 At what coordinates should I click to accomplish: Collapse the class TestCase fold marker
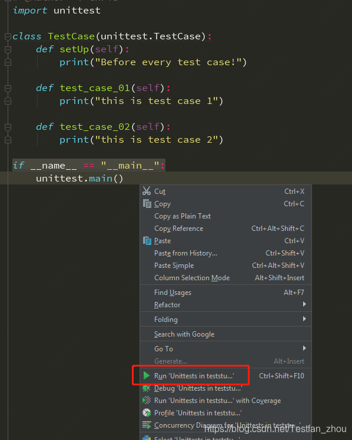click(8, 36)
